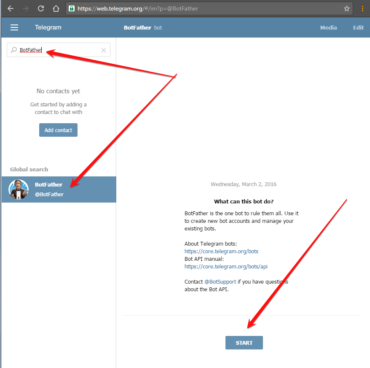Image resolution: width=370 pixels, height=368 pixels.
Task: Open the core.telegram.org/bots link
Action: click(x=221, y=251)
